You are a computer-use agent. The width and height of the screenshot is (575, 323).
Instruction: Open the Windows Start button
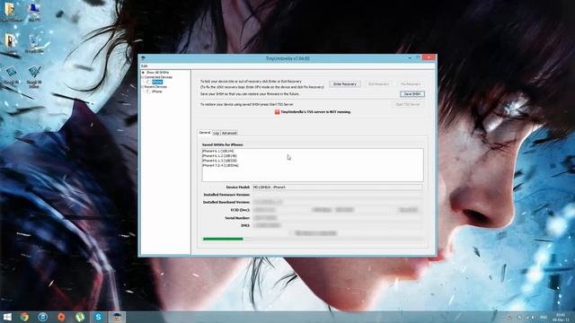[7, 317]
